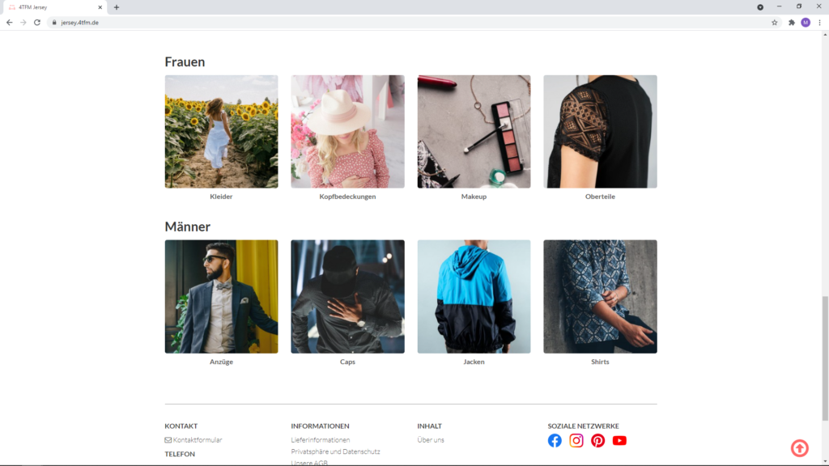Bookmark this page with the star icon
Viewport: 829px width, 466px height.
(775, 23)
